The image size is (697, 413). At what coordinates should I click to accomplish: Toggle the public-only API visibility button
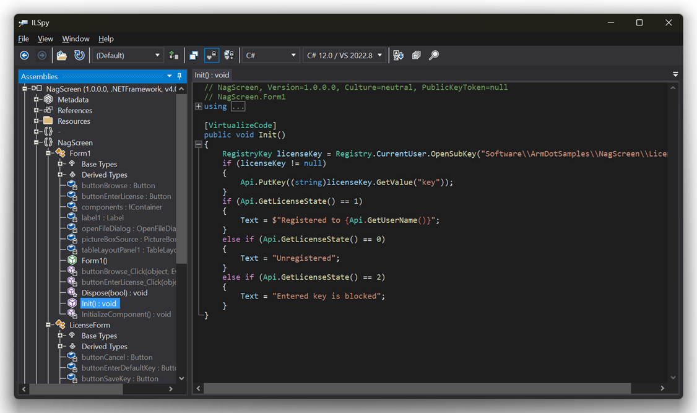193,55
